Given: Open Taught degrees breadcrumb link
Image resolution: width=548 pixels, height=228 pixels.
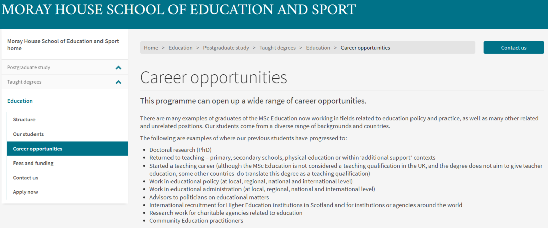Looking at the screenshot, I should click(278, 48).
